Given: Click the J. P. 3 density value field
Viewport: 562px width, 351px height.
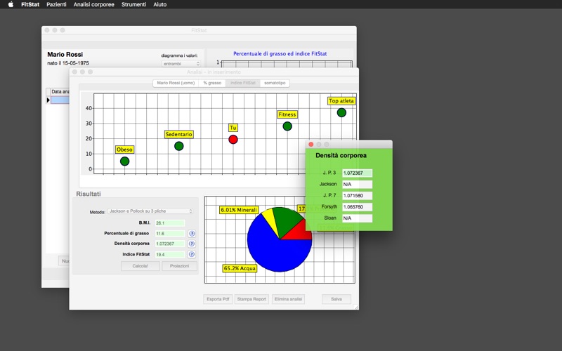Looking at the screenshot, I should tap(357, 173).
